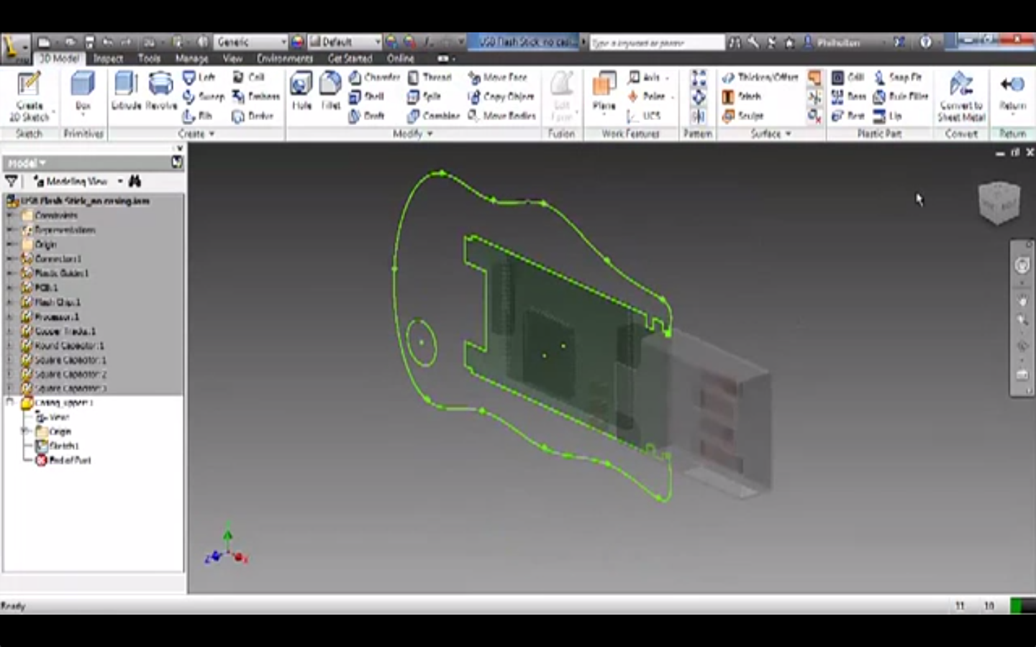This screenshot has width=1036, height=647.
Task: Select the Draft tool
Action: (366, 116)
